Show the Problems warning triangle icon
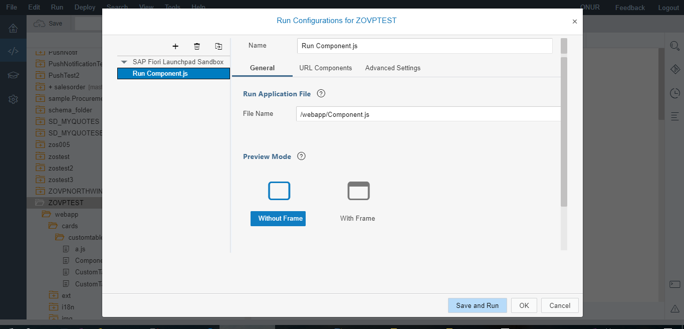Image resolution: width=684 pixels, height=329 pixels. (674, 308)
